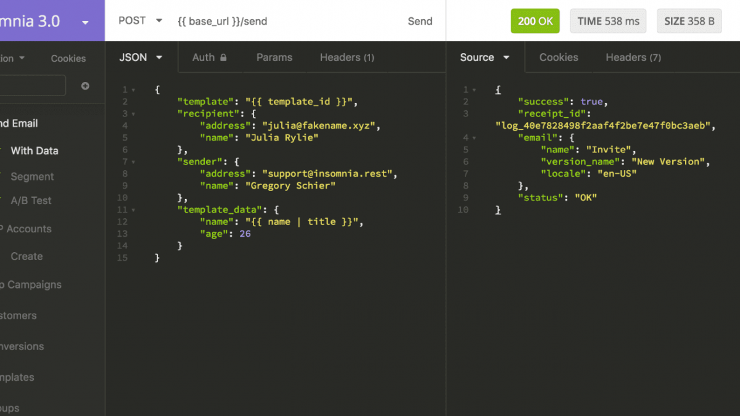Click the age value 26
The image size is (740, 416).
tap(245, 234)
